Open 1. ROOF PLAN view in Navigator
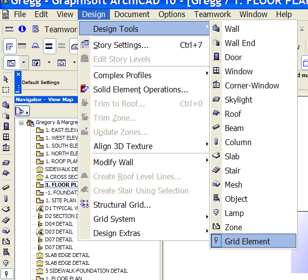Viewport: 308px width, 280px height. pyautogui.click(x=57, y=161)
